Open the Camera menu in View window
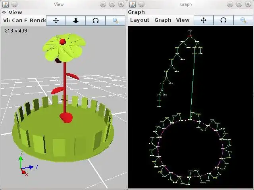 tap(17, 20)
